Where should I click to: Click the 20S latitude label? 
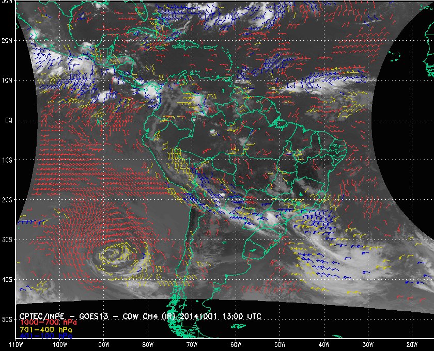[7, 200]
